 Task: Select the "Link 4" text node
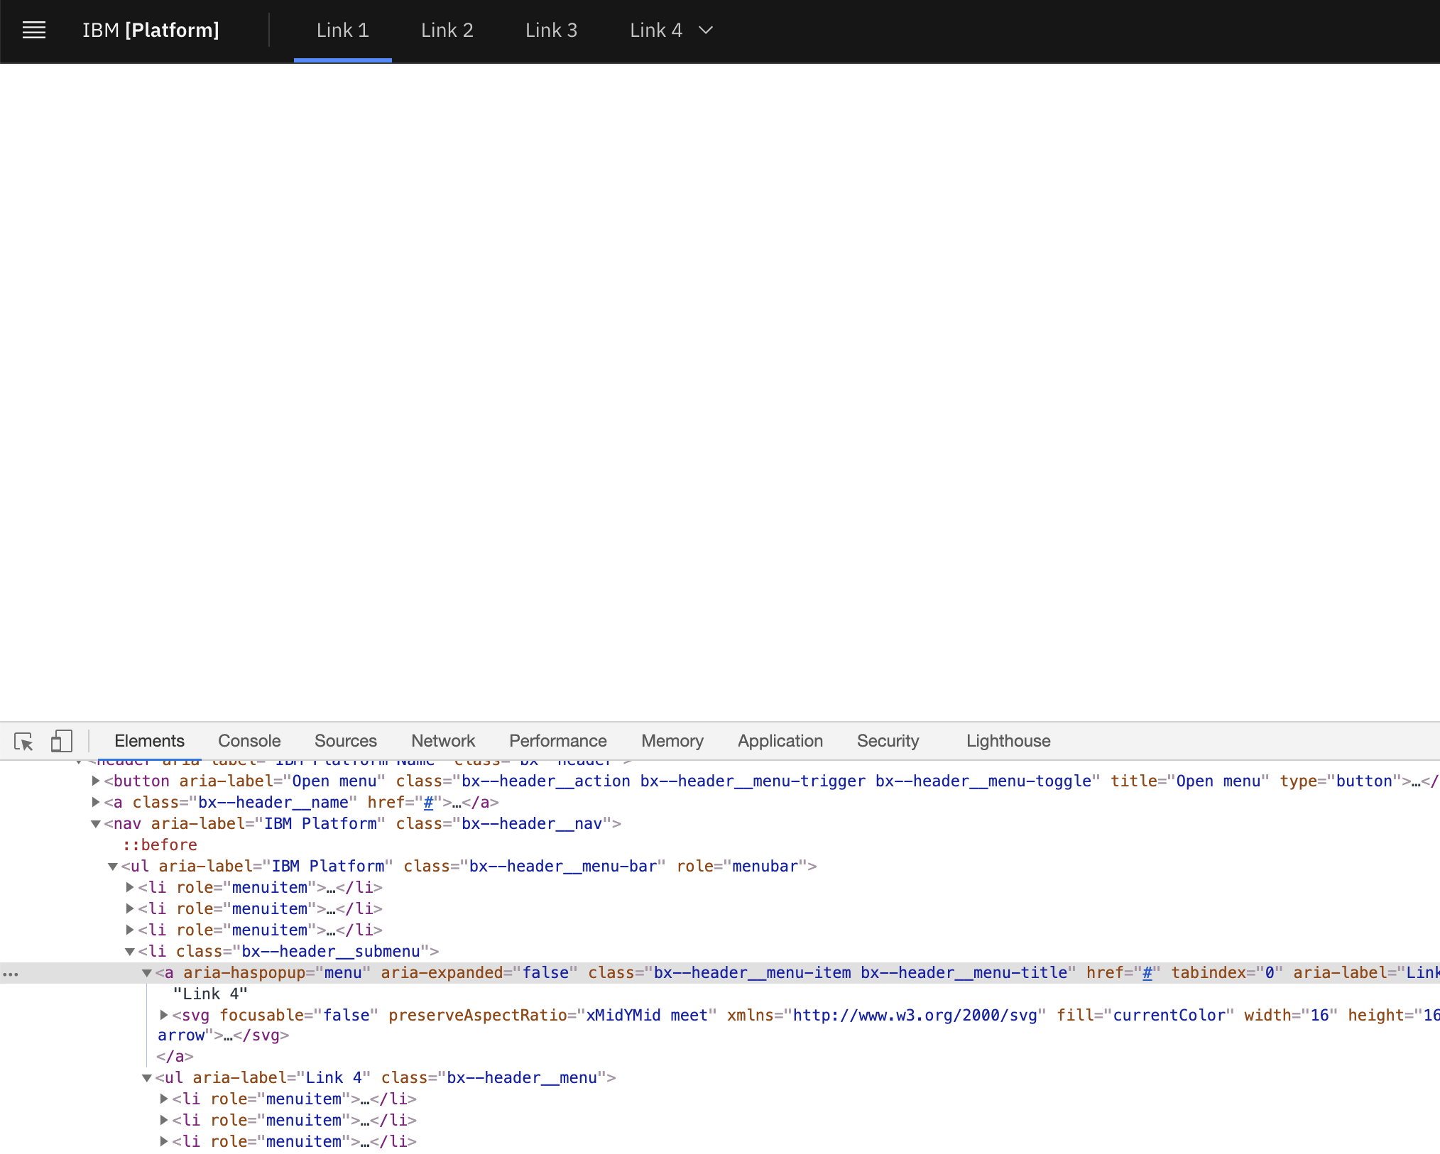[210, 994]
